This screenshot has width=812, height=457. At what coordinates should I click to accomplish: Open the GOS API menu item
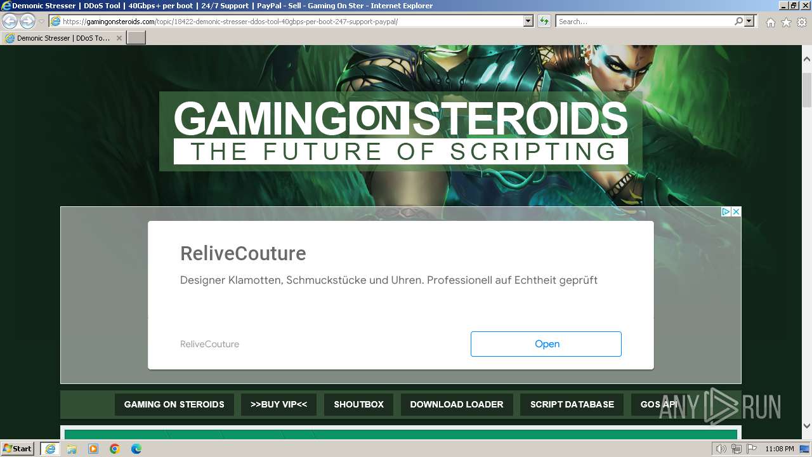[x=659, y=404]
